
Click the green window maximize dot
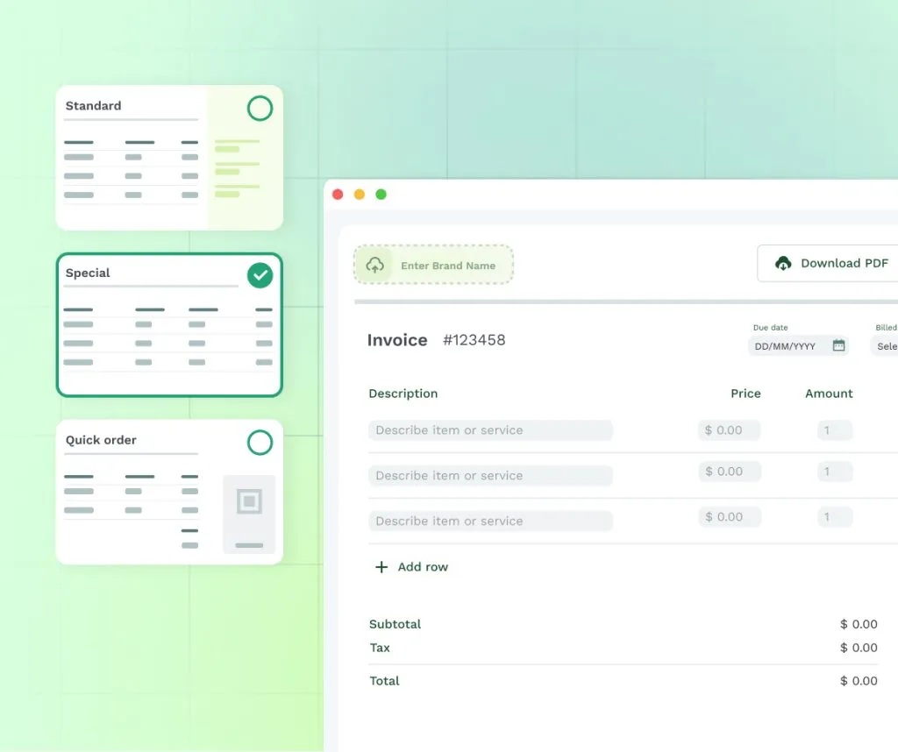coord(381,195)
